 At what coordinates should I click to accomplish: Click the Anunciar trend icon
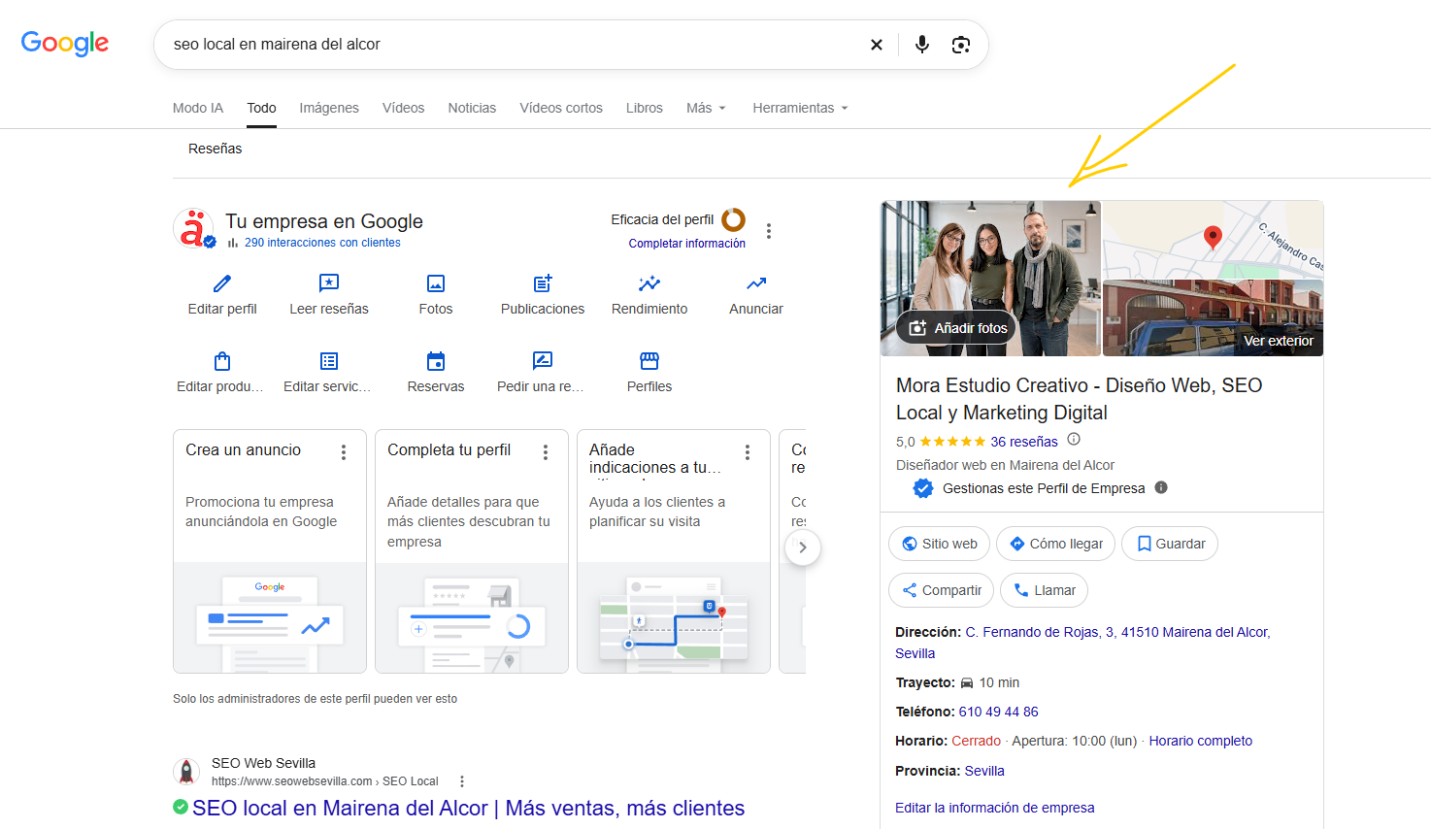(x=756, y=283)
